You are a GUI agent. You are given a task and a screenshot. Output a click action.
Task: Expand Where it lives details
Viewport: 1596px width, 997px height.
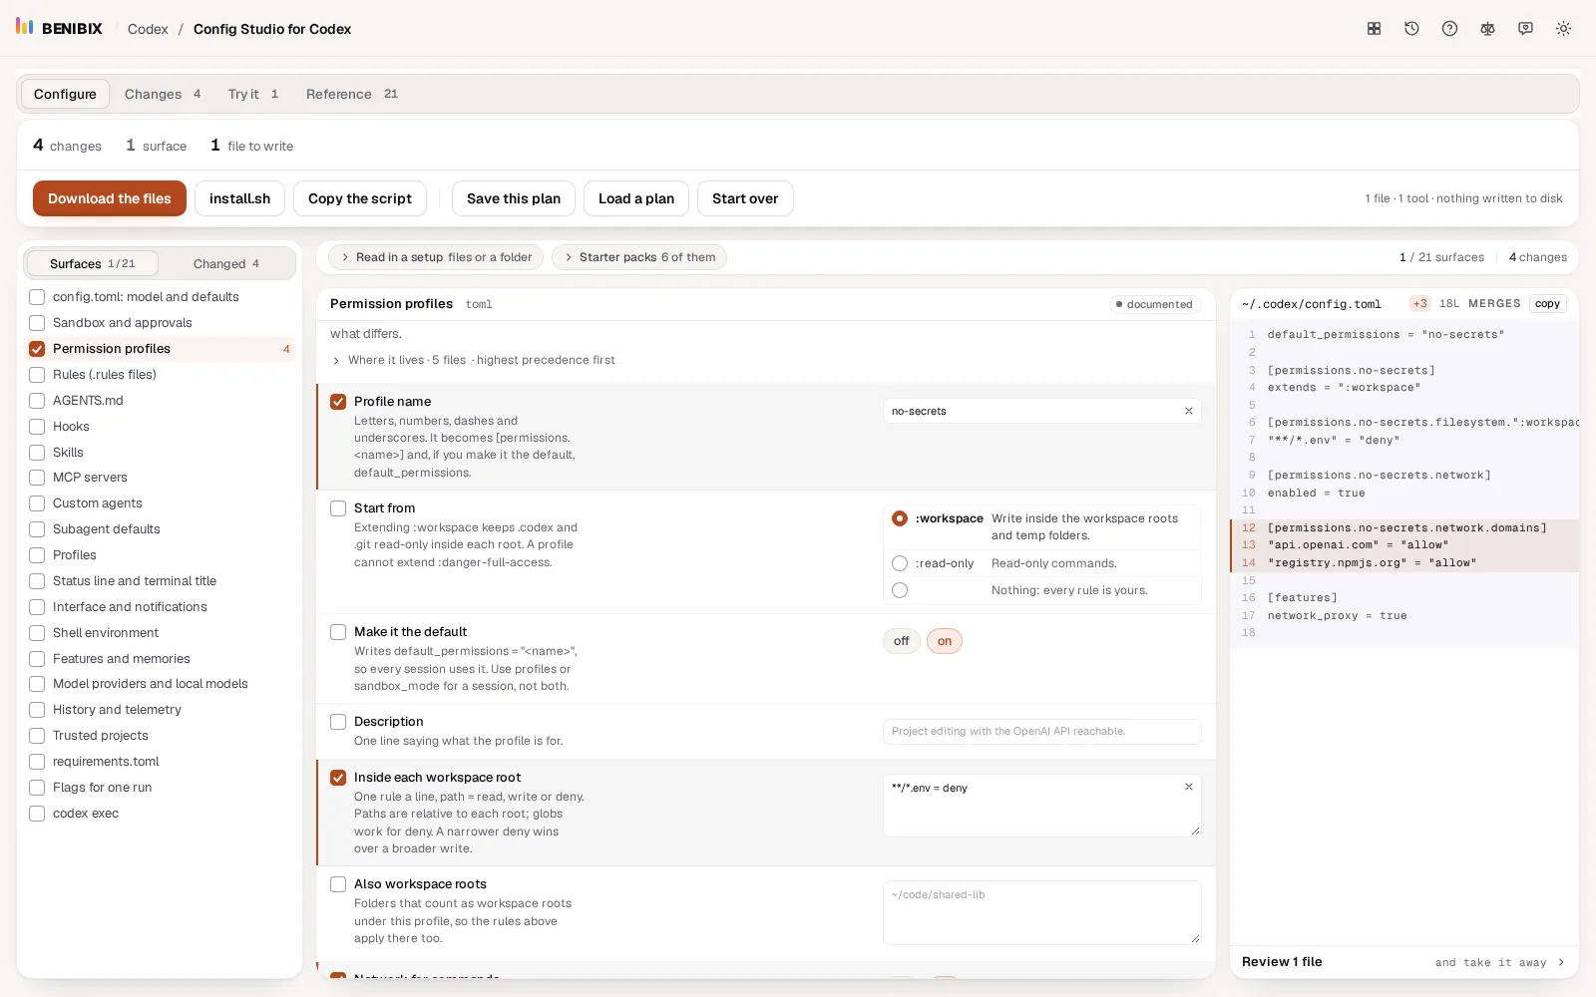coord(473,360)
